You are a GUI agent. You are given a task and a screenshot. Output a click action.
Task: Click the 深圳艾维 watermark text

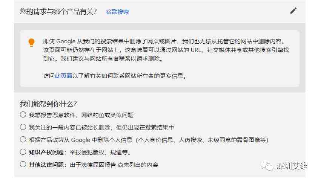coord(292,166)
